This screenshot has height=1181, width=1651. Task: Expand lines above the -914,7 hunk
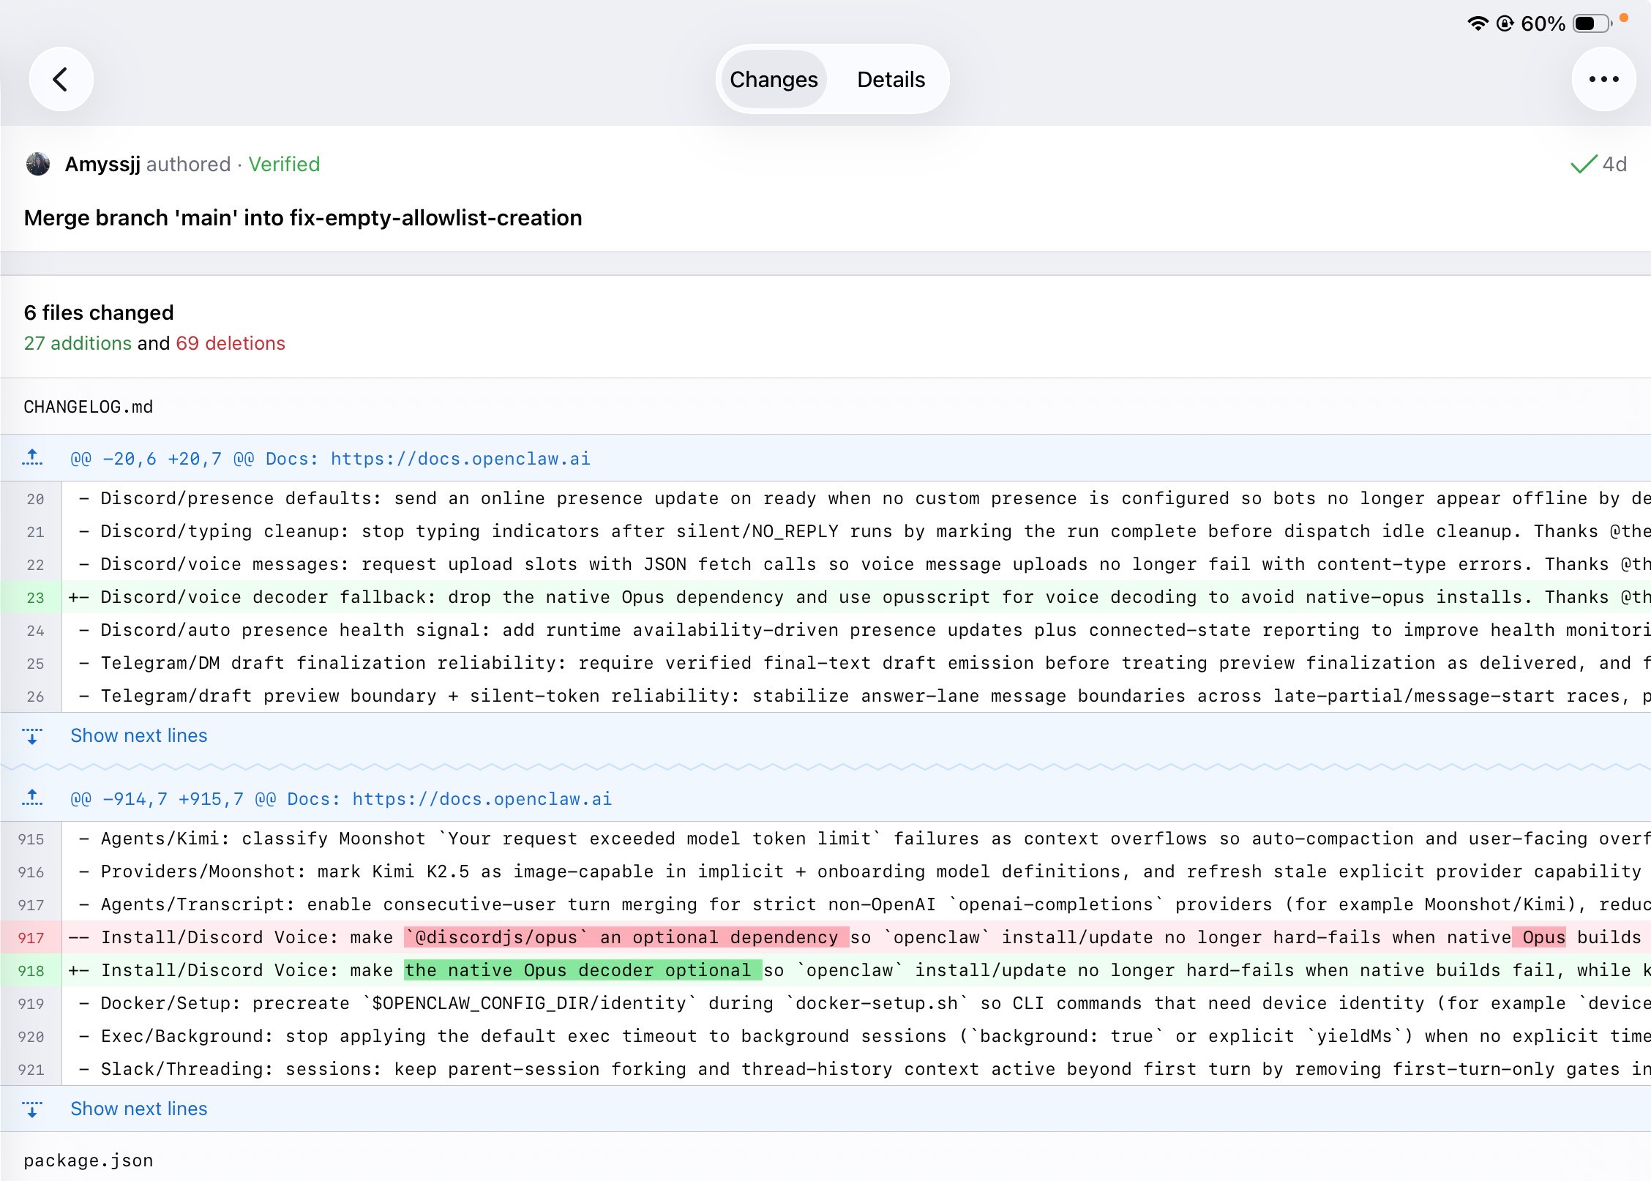(x=32, y=798)
